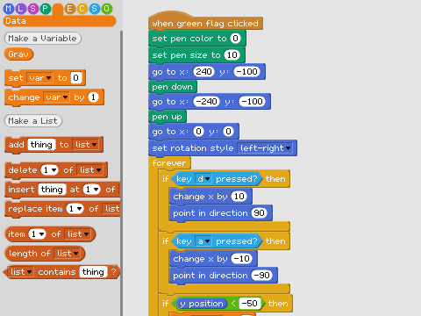The height and width of the screenshot is (316, 421).
Task: Open the Control category (yellow C circle)
Action: [x=82, y=9]
